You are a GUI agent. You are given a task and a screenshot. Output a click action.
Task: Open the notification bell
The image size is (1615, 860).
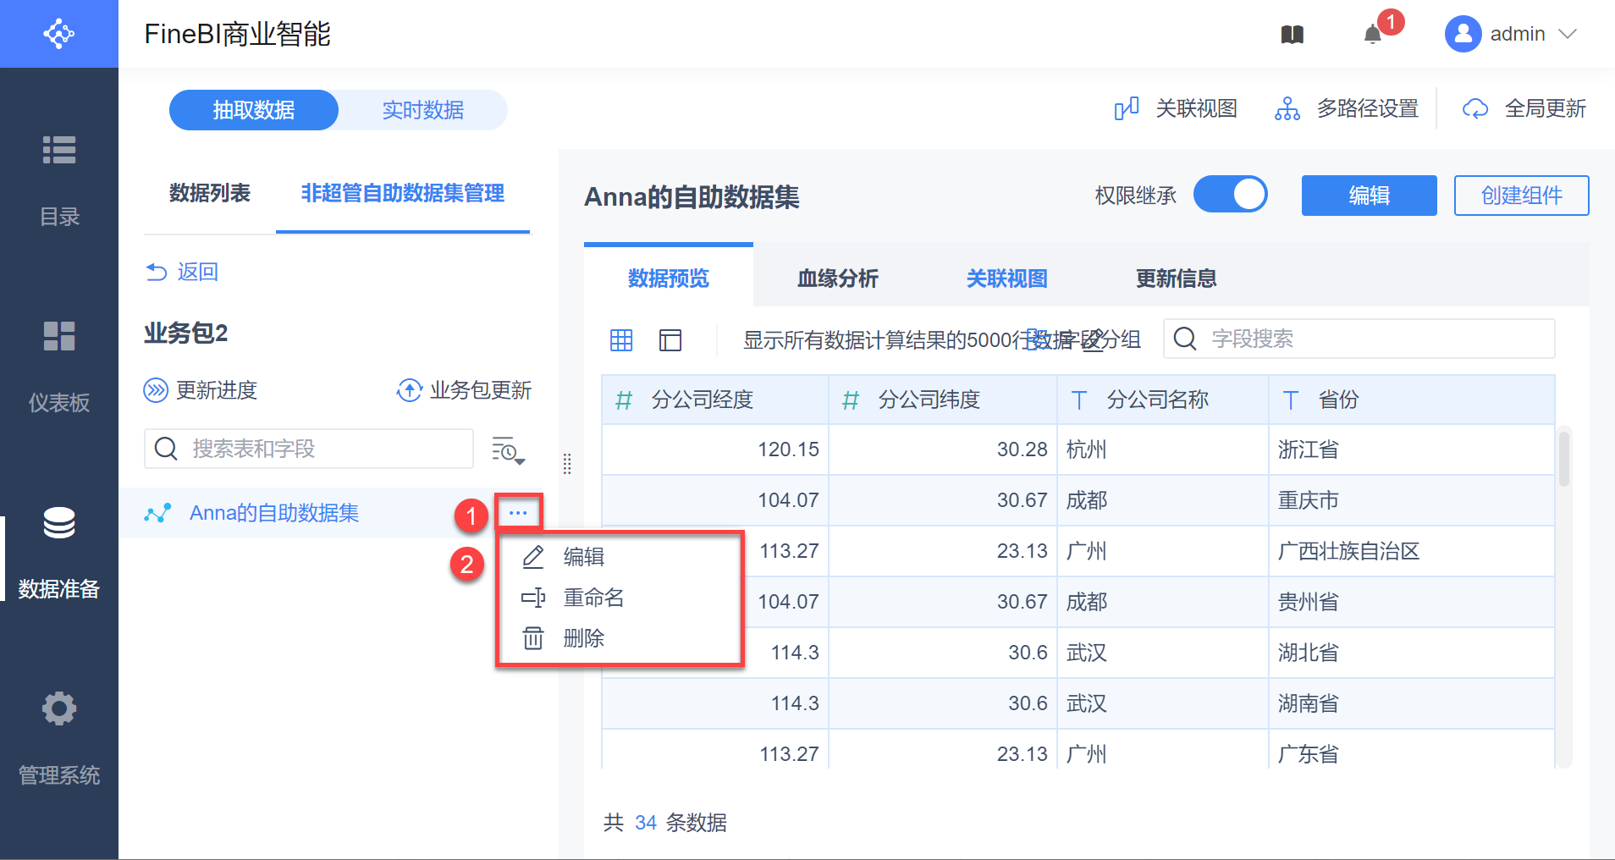click(1373, 35)
